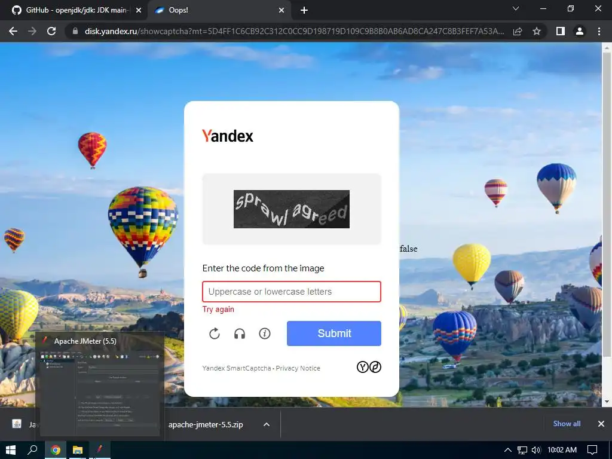
Task: Click the sprawl agreed captcha image
Action: 292,209
